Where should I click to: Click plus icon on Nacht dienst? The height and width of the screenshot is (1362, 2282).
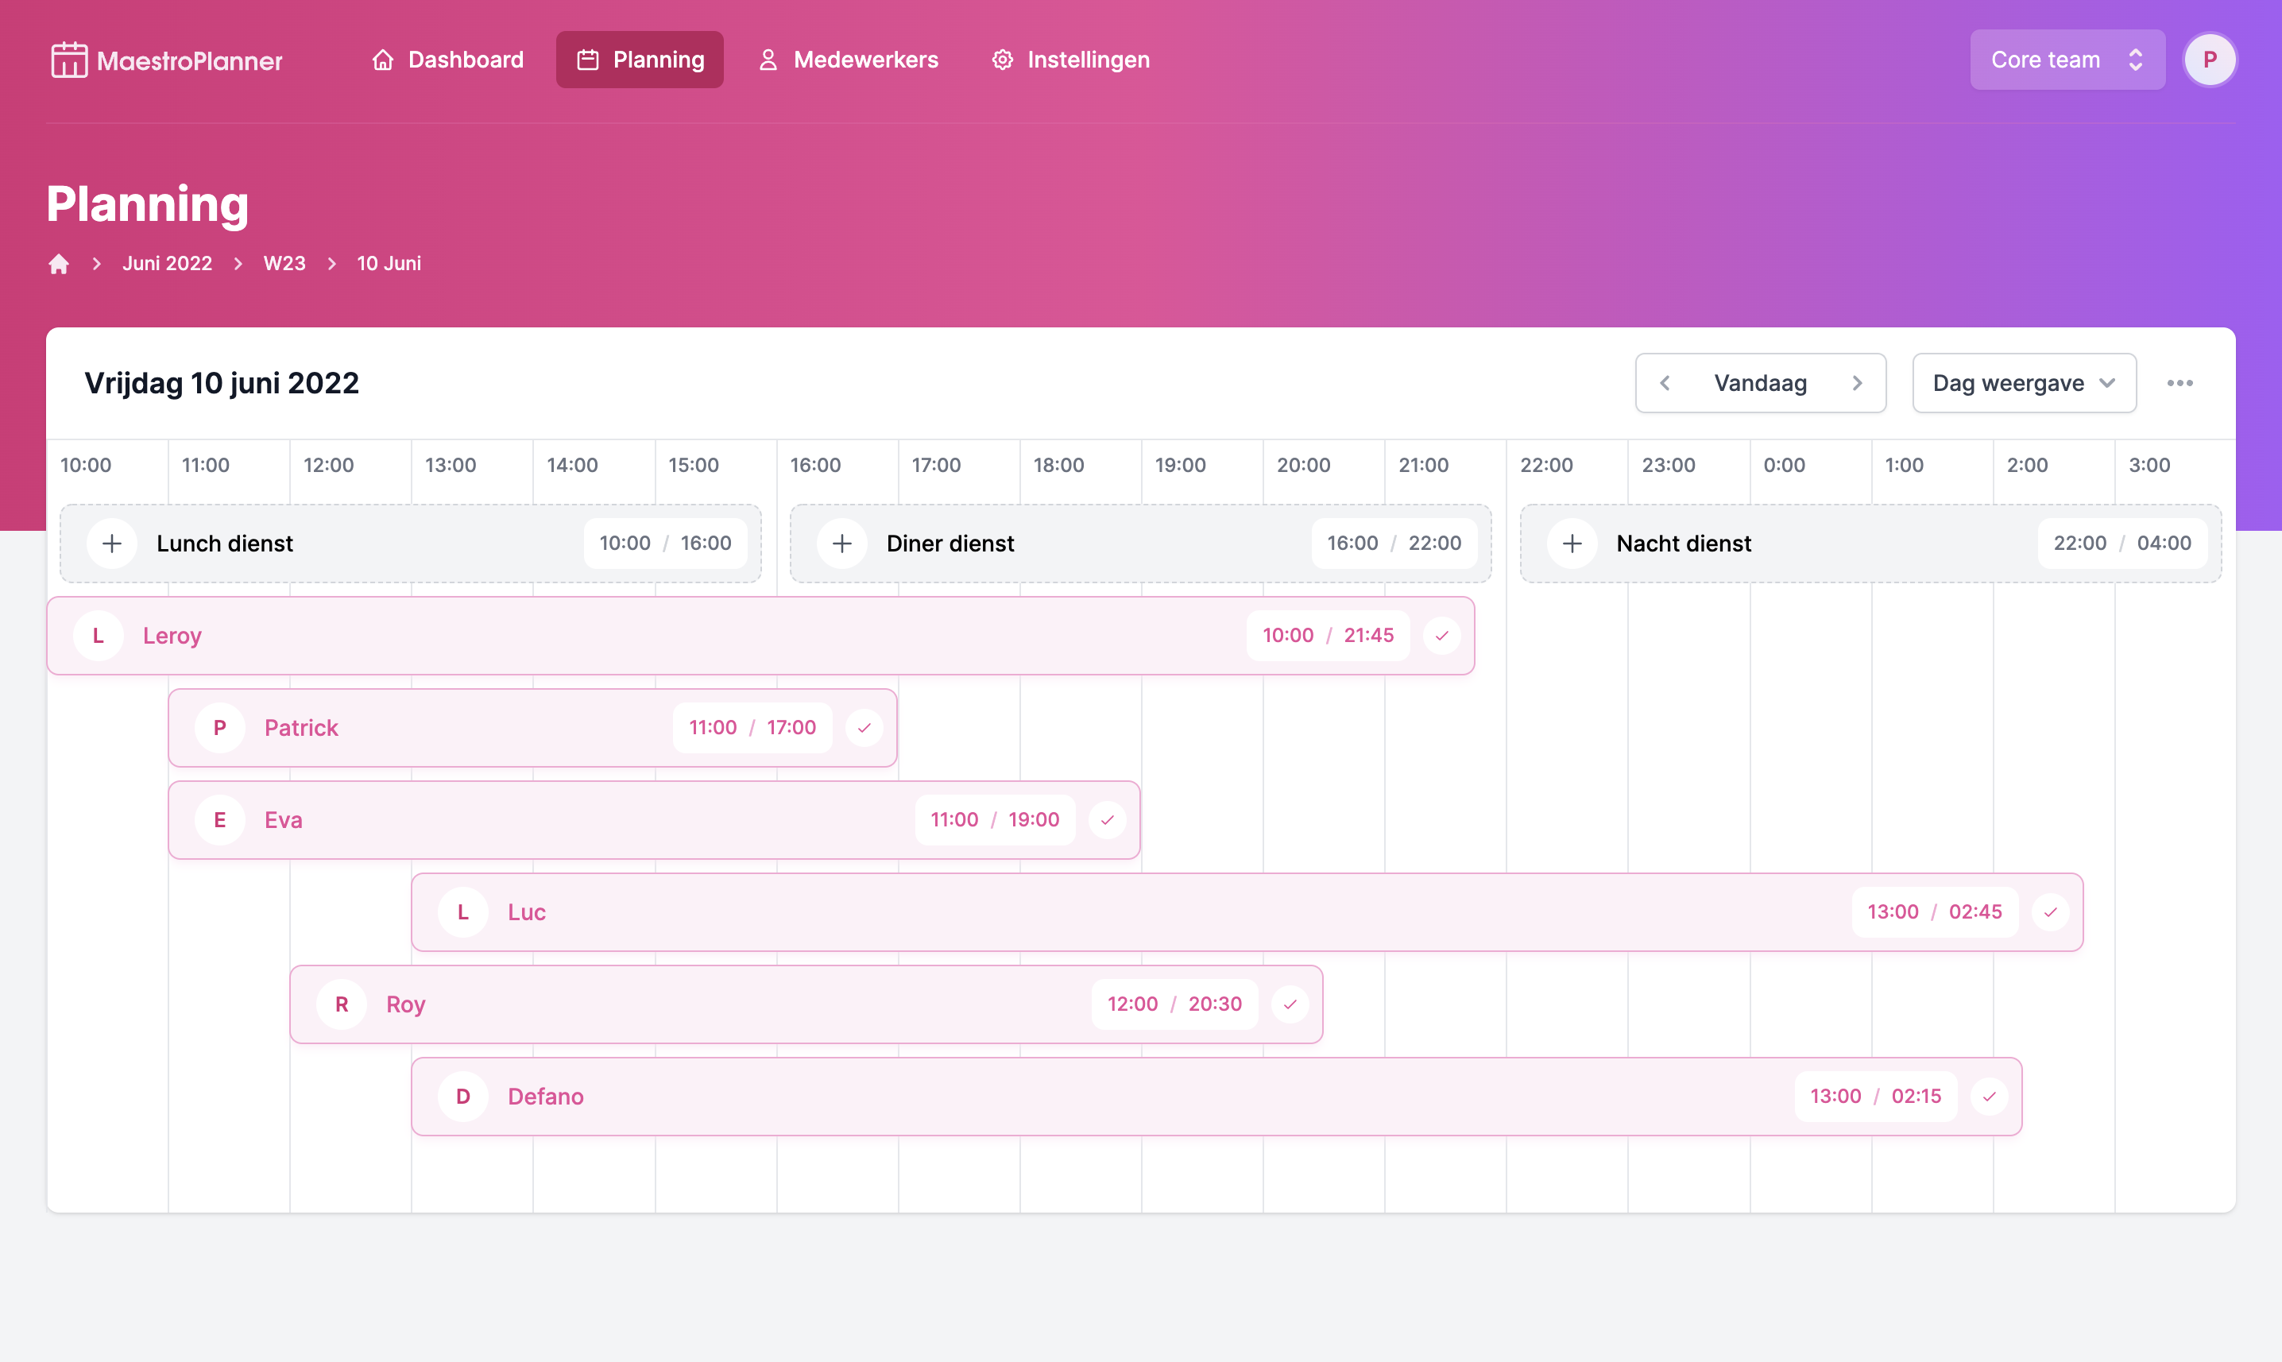click(1572, 544)
